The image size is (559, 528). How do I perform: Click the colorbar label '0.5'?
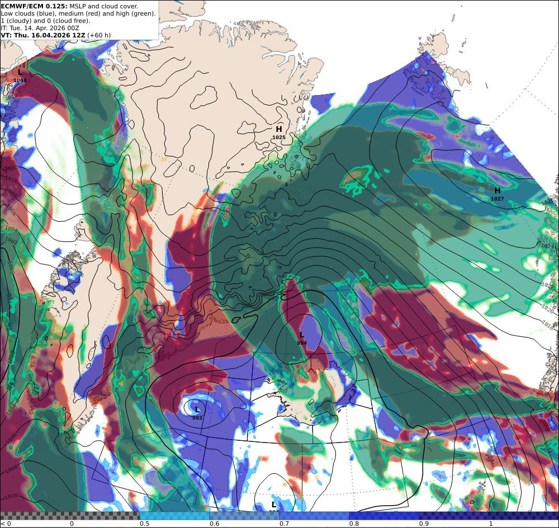pyautogui.click(x=144, y=524)
